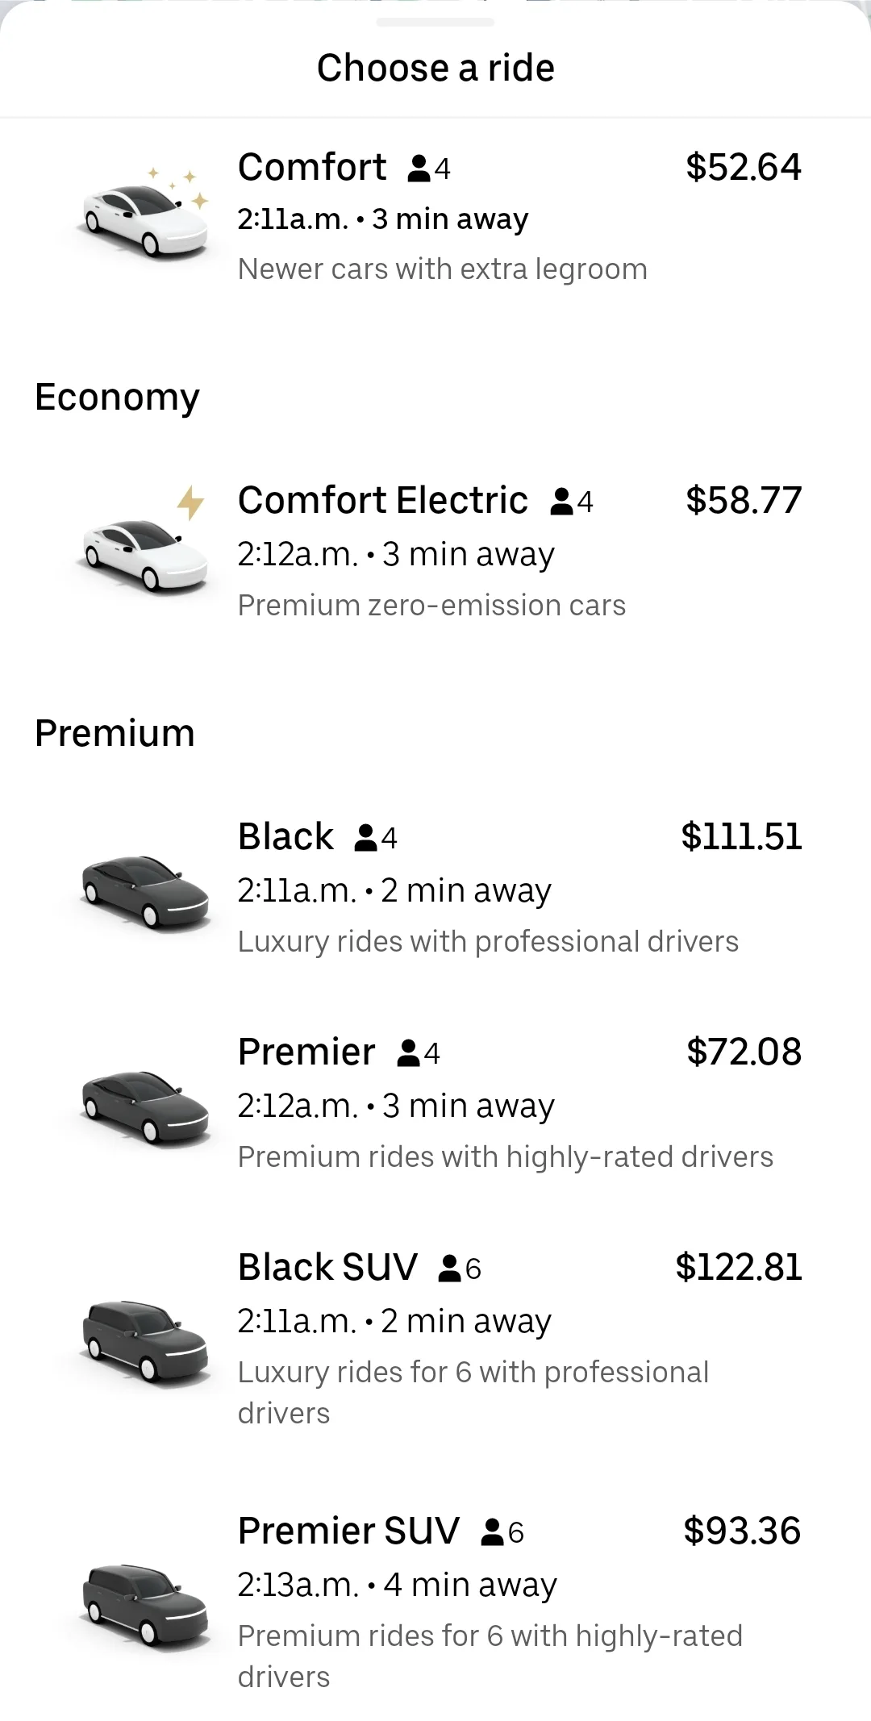Tap the Economy section header
The image size is (871, 1721).
(x=117, y=397)
